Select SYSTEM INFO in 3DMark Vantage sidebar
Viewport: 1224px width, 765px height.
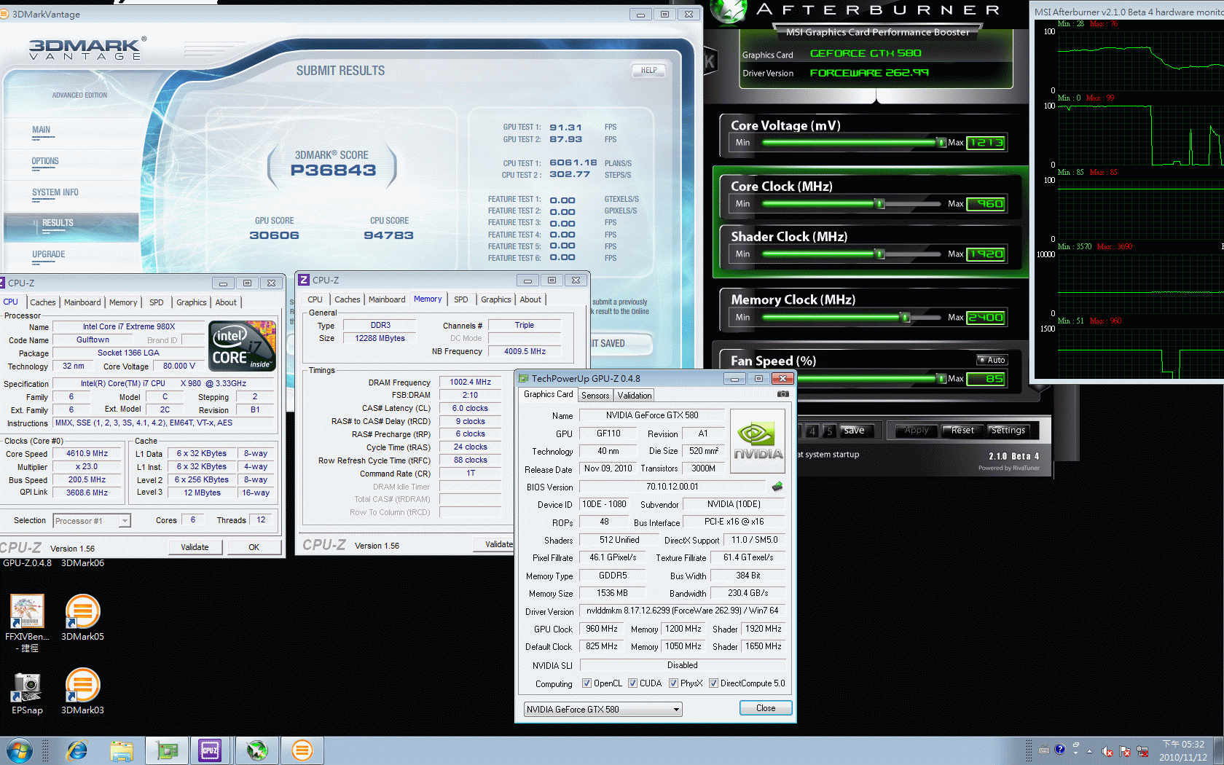(x=55, y=192)
